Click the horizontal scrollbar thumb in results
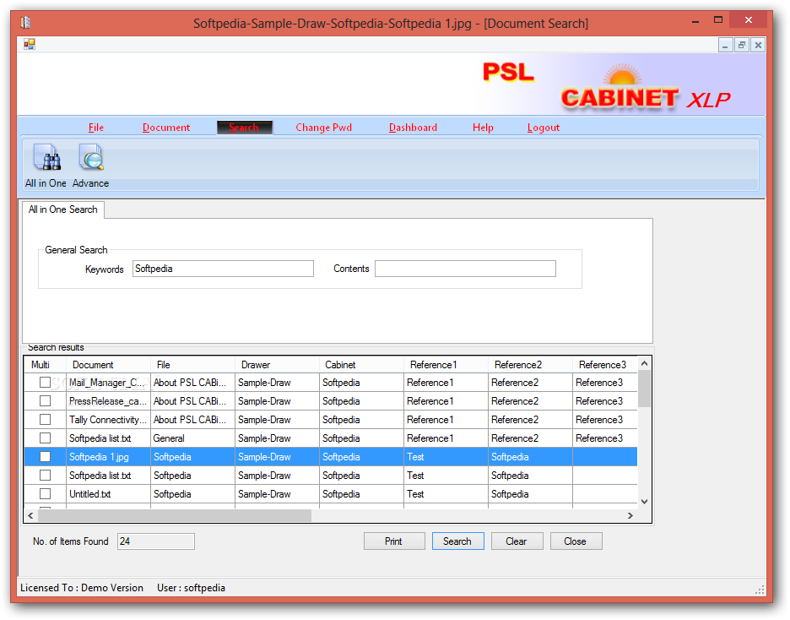The width and height of the screenshot is (790, 620). tap(175, 515)
